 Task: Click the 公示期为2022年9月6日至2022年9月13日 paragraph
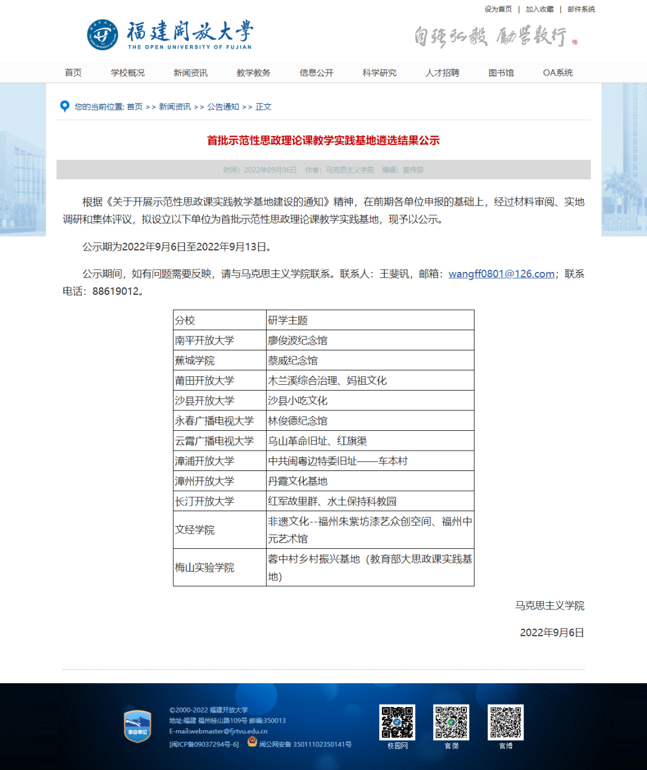178,247
